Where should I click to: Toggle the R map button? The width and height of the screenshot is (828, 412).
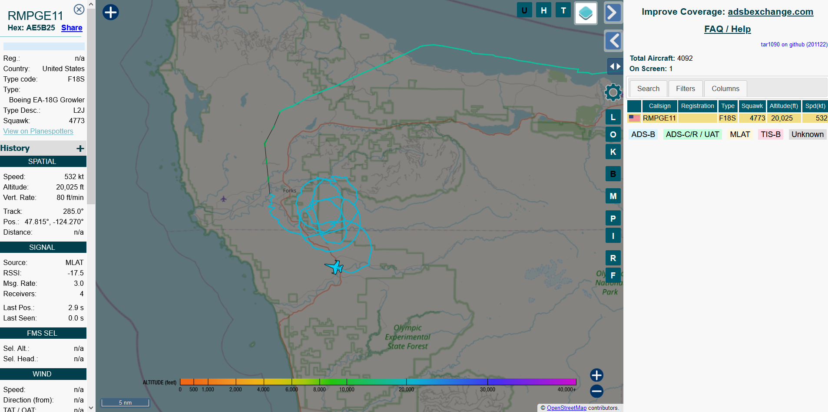[x=613, y=258]
